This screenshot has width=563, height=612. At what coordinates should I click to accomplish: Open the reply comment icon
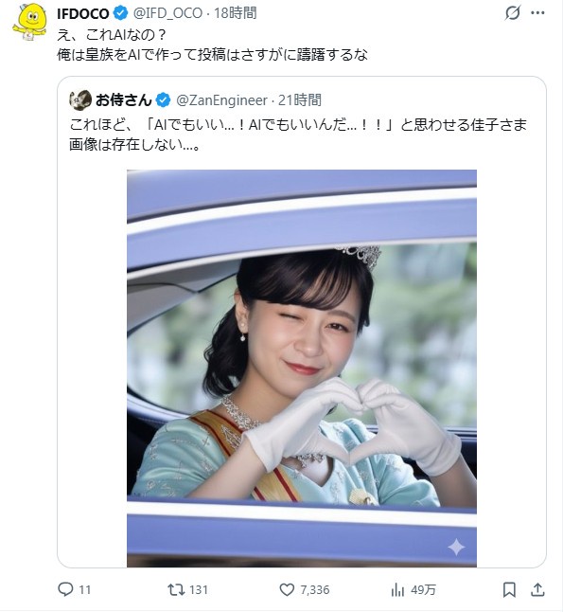point(65,589)
